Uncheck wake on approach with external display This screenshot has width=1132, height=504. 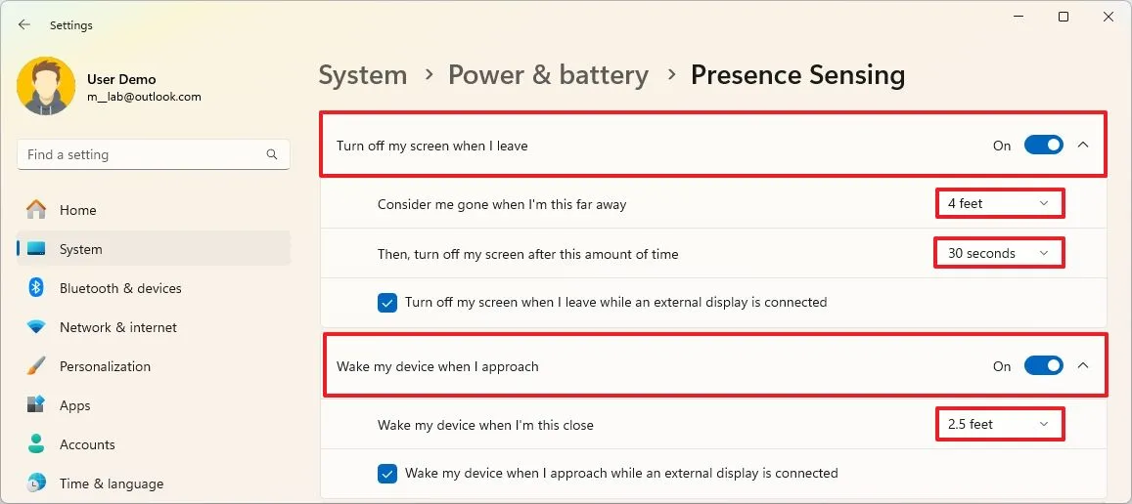pyautogui.click(x=387, y=474)
